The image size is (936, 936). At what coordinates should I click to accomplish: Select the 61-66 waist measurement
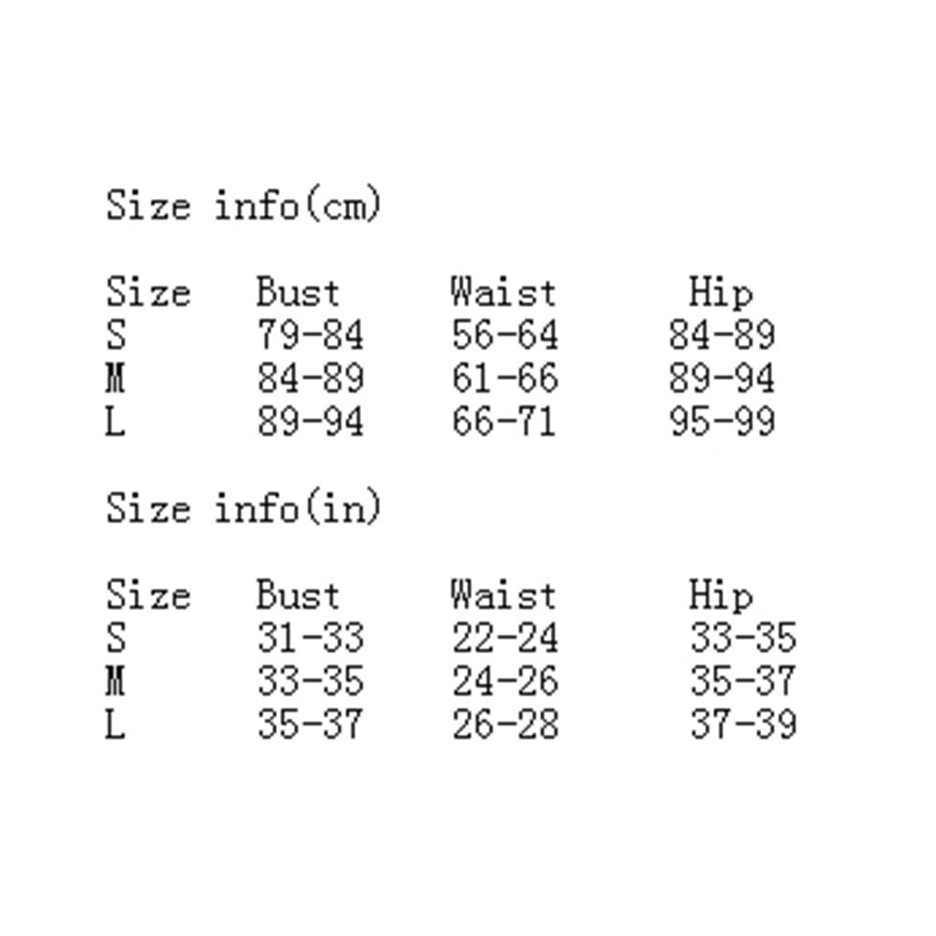click(x=505, y=378)
